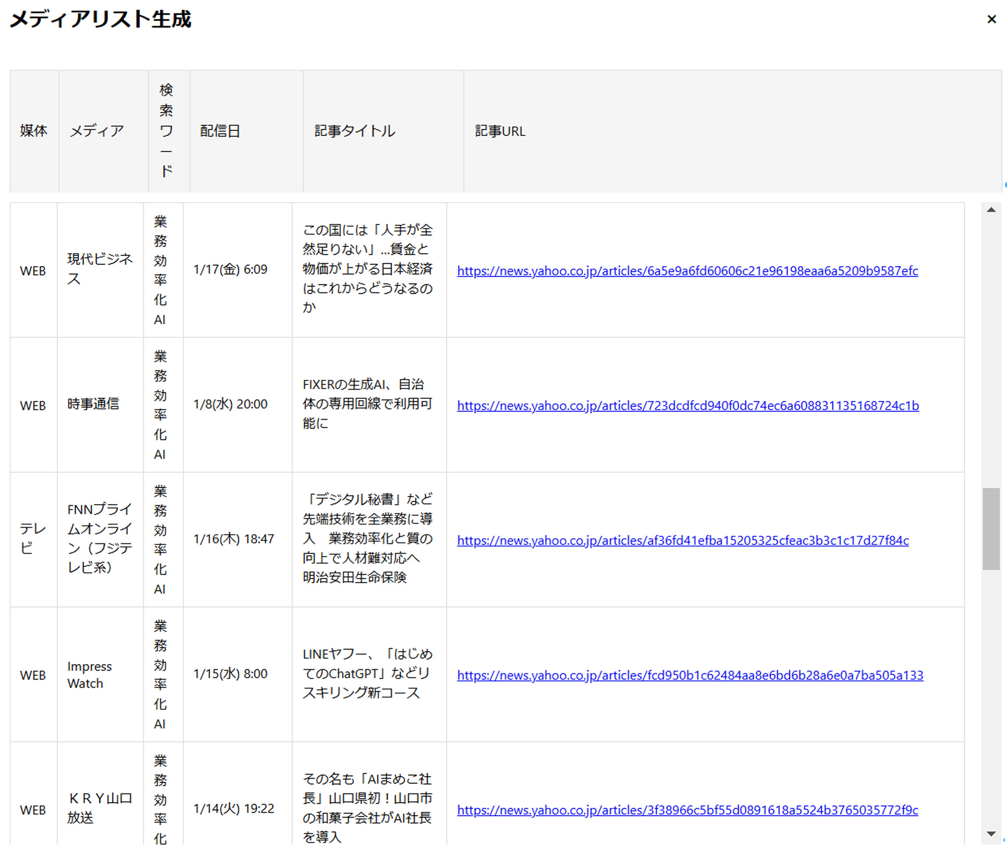
Task: Click WEB cell in the 現代ビジネス row
Action: coord(33,270)
